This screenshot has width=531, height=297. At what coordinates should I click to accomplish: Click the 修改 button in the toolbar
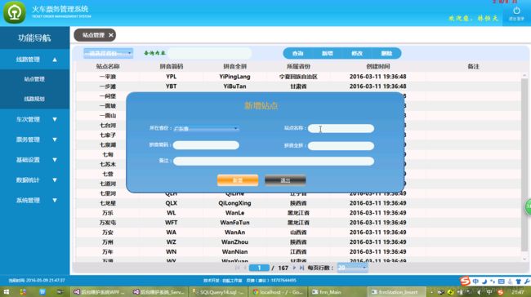[x=357, y=53]
